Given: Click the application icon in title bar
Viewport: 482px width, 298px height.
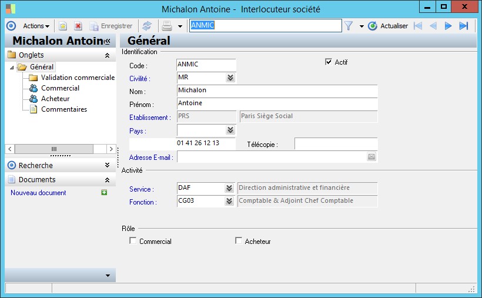Looking at the screenshot, I should pyautogui.click(x=11, y=9).
